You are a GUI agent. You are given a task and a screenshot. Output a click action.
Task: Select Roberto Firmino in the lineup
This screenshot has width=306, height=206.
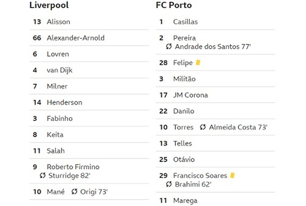click(x=73, y=167)
